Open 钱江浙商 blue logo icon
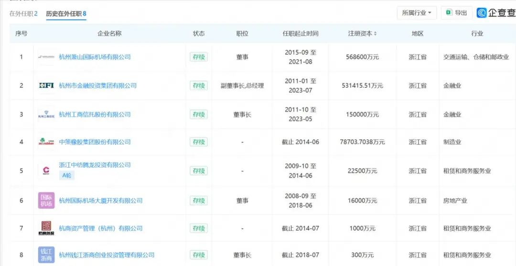Viewport: 516px width, 266px height. click(46, 255)
